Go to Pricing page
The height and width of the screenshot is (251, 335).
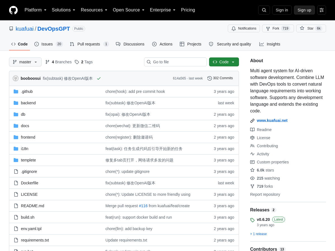tap(188, 10)
